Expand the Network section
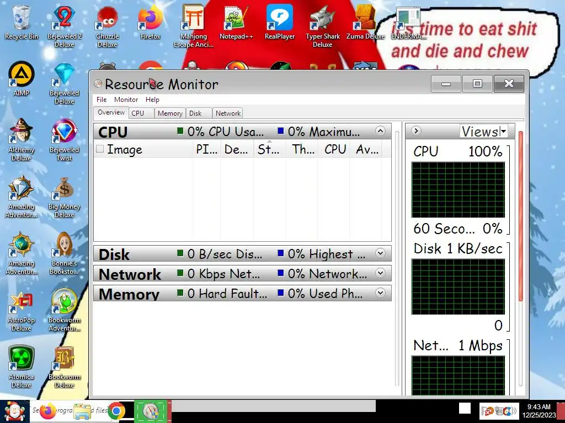 coord(380,273)
